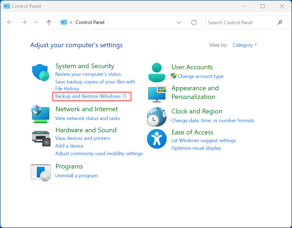This screenshot has height=228, width=292.
Task: Click the Programs disc icon
Action: pyautogui.click(x=40, y=173)
